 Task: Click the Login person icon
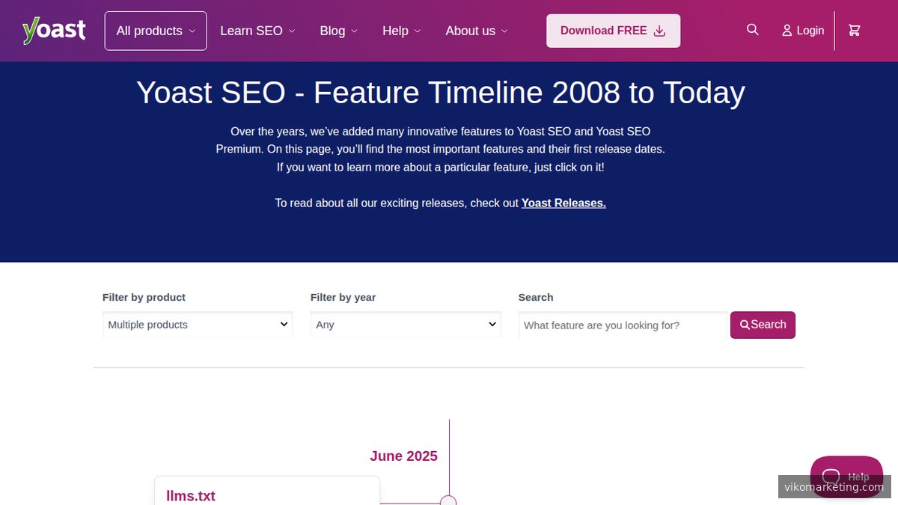coord(786,30)
